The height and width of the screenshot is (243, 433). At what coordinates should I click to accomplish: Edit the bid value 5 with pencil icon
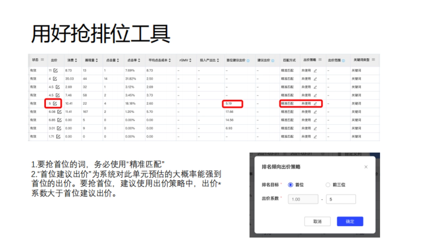pyautogui.click(x=56, y=104)
